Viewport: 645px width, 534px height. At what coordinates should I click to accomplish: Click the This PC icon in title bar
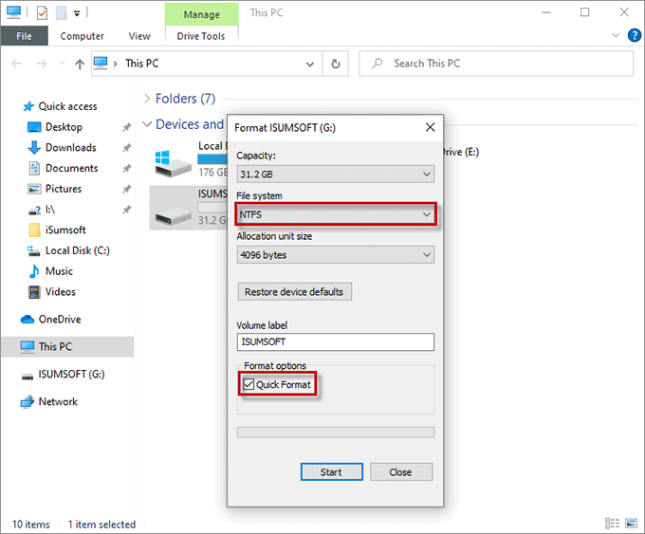click(13, 12)
